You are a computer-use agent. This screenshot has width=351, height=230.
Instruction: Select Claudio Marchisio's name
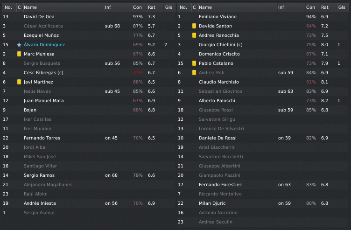point(218,82)
